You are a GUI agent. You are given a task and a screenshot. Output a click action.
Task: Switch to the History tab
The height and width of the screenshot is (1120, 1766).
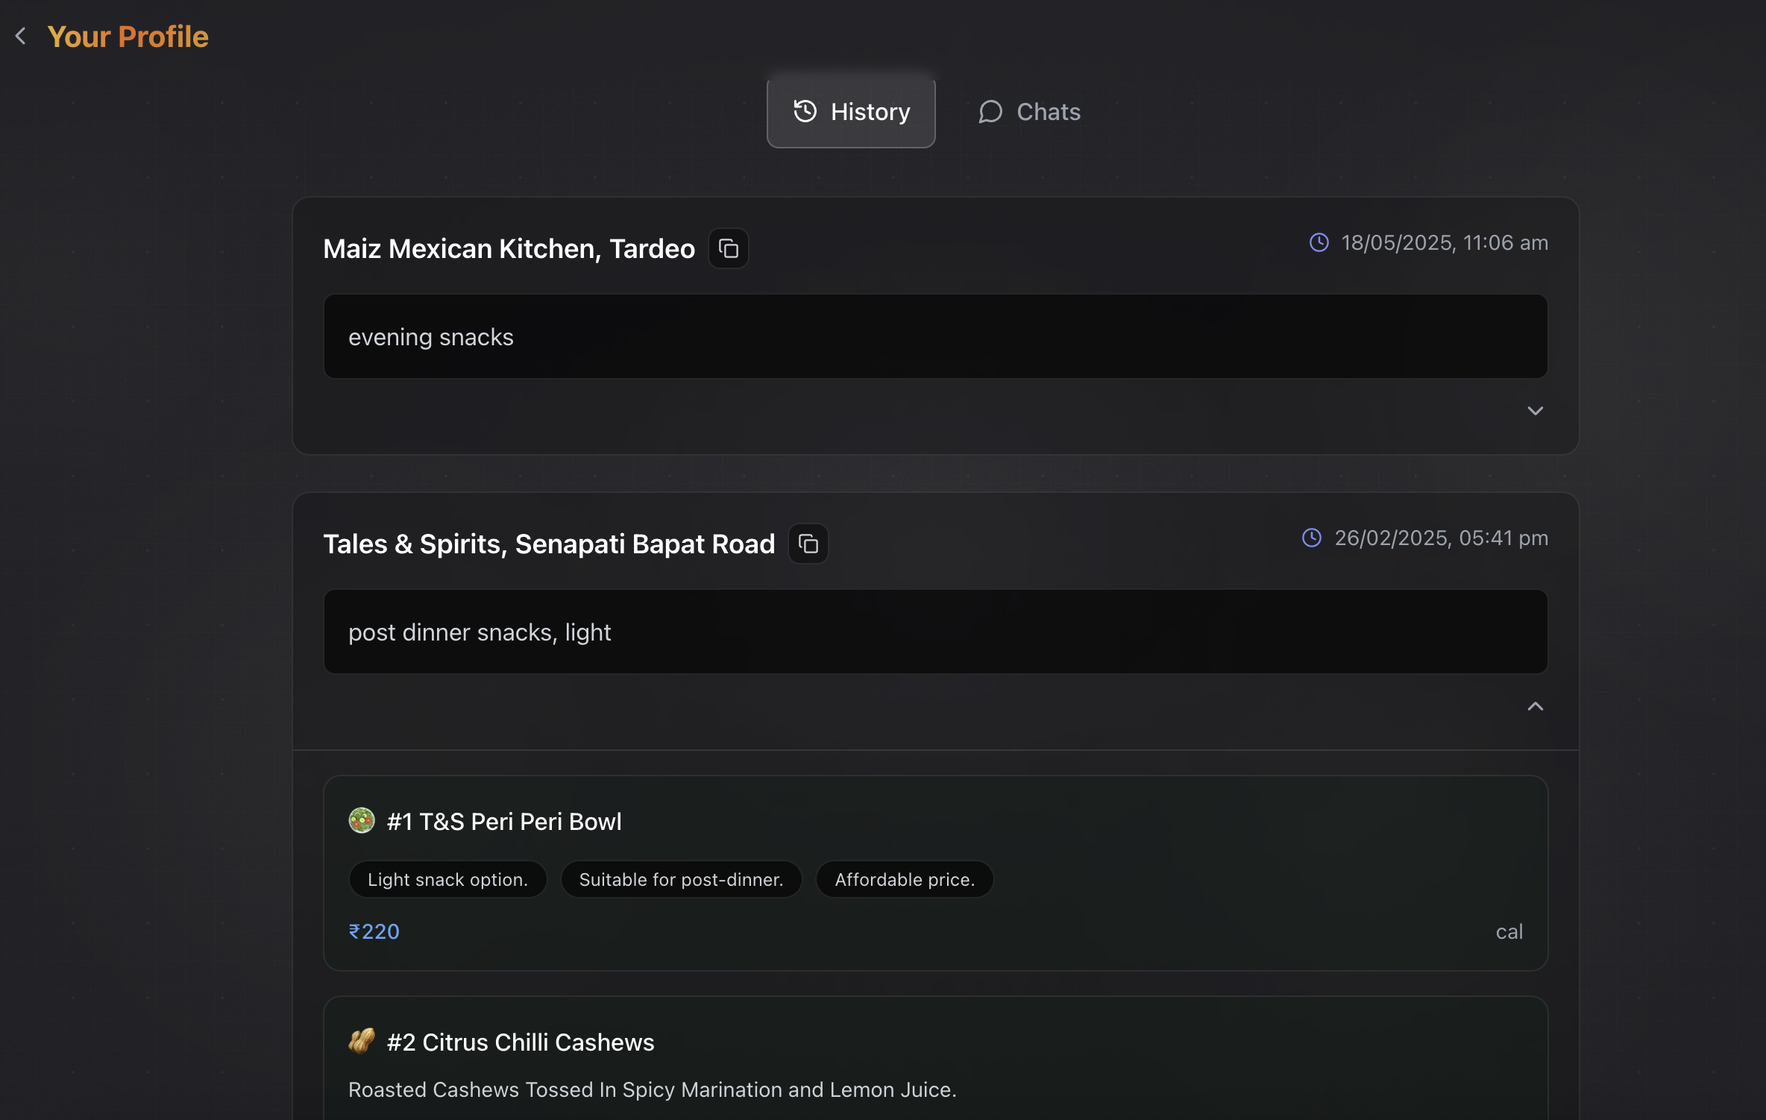coord(851,113)
